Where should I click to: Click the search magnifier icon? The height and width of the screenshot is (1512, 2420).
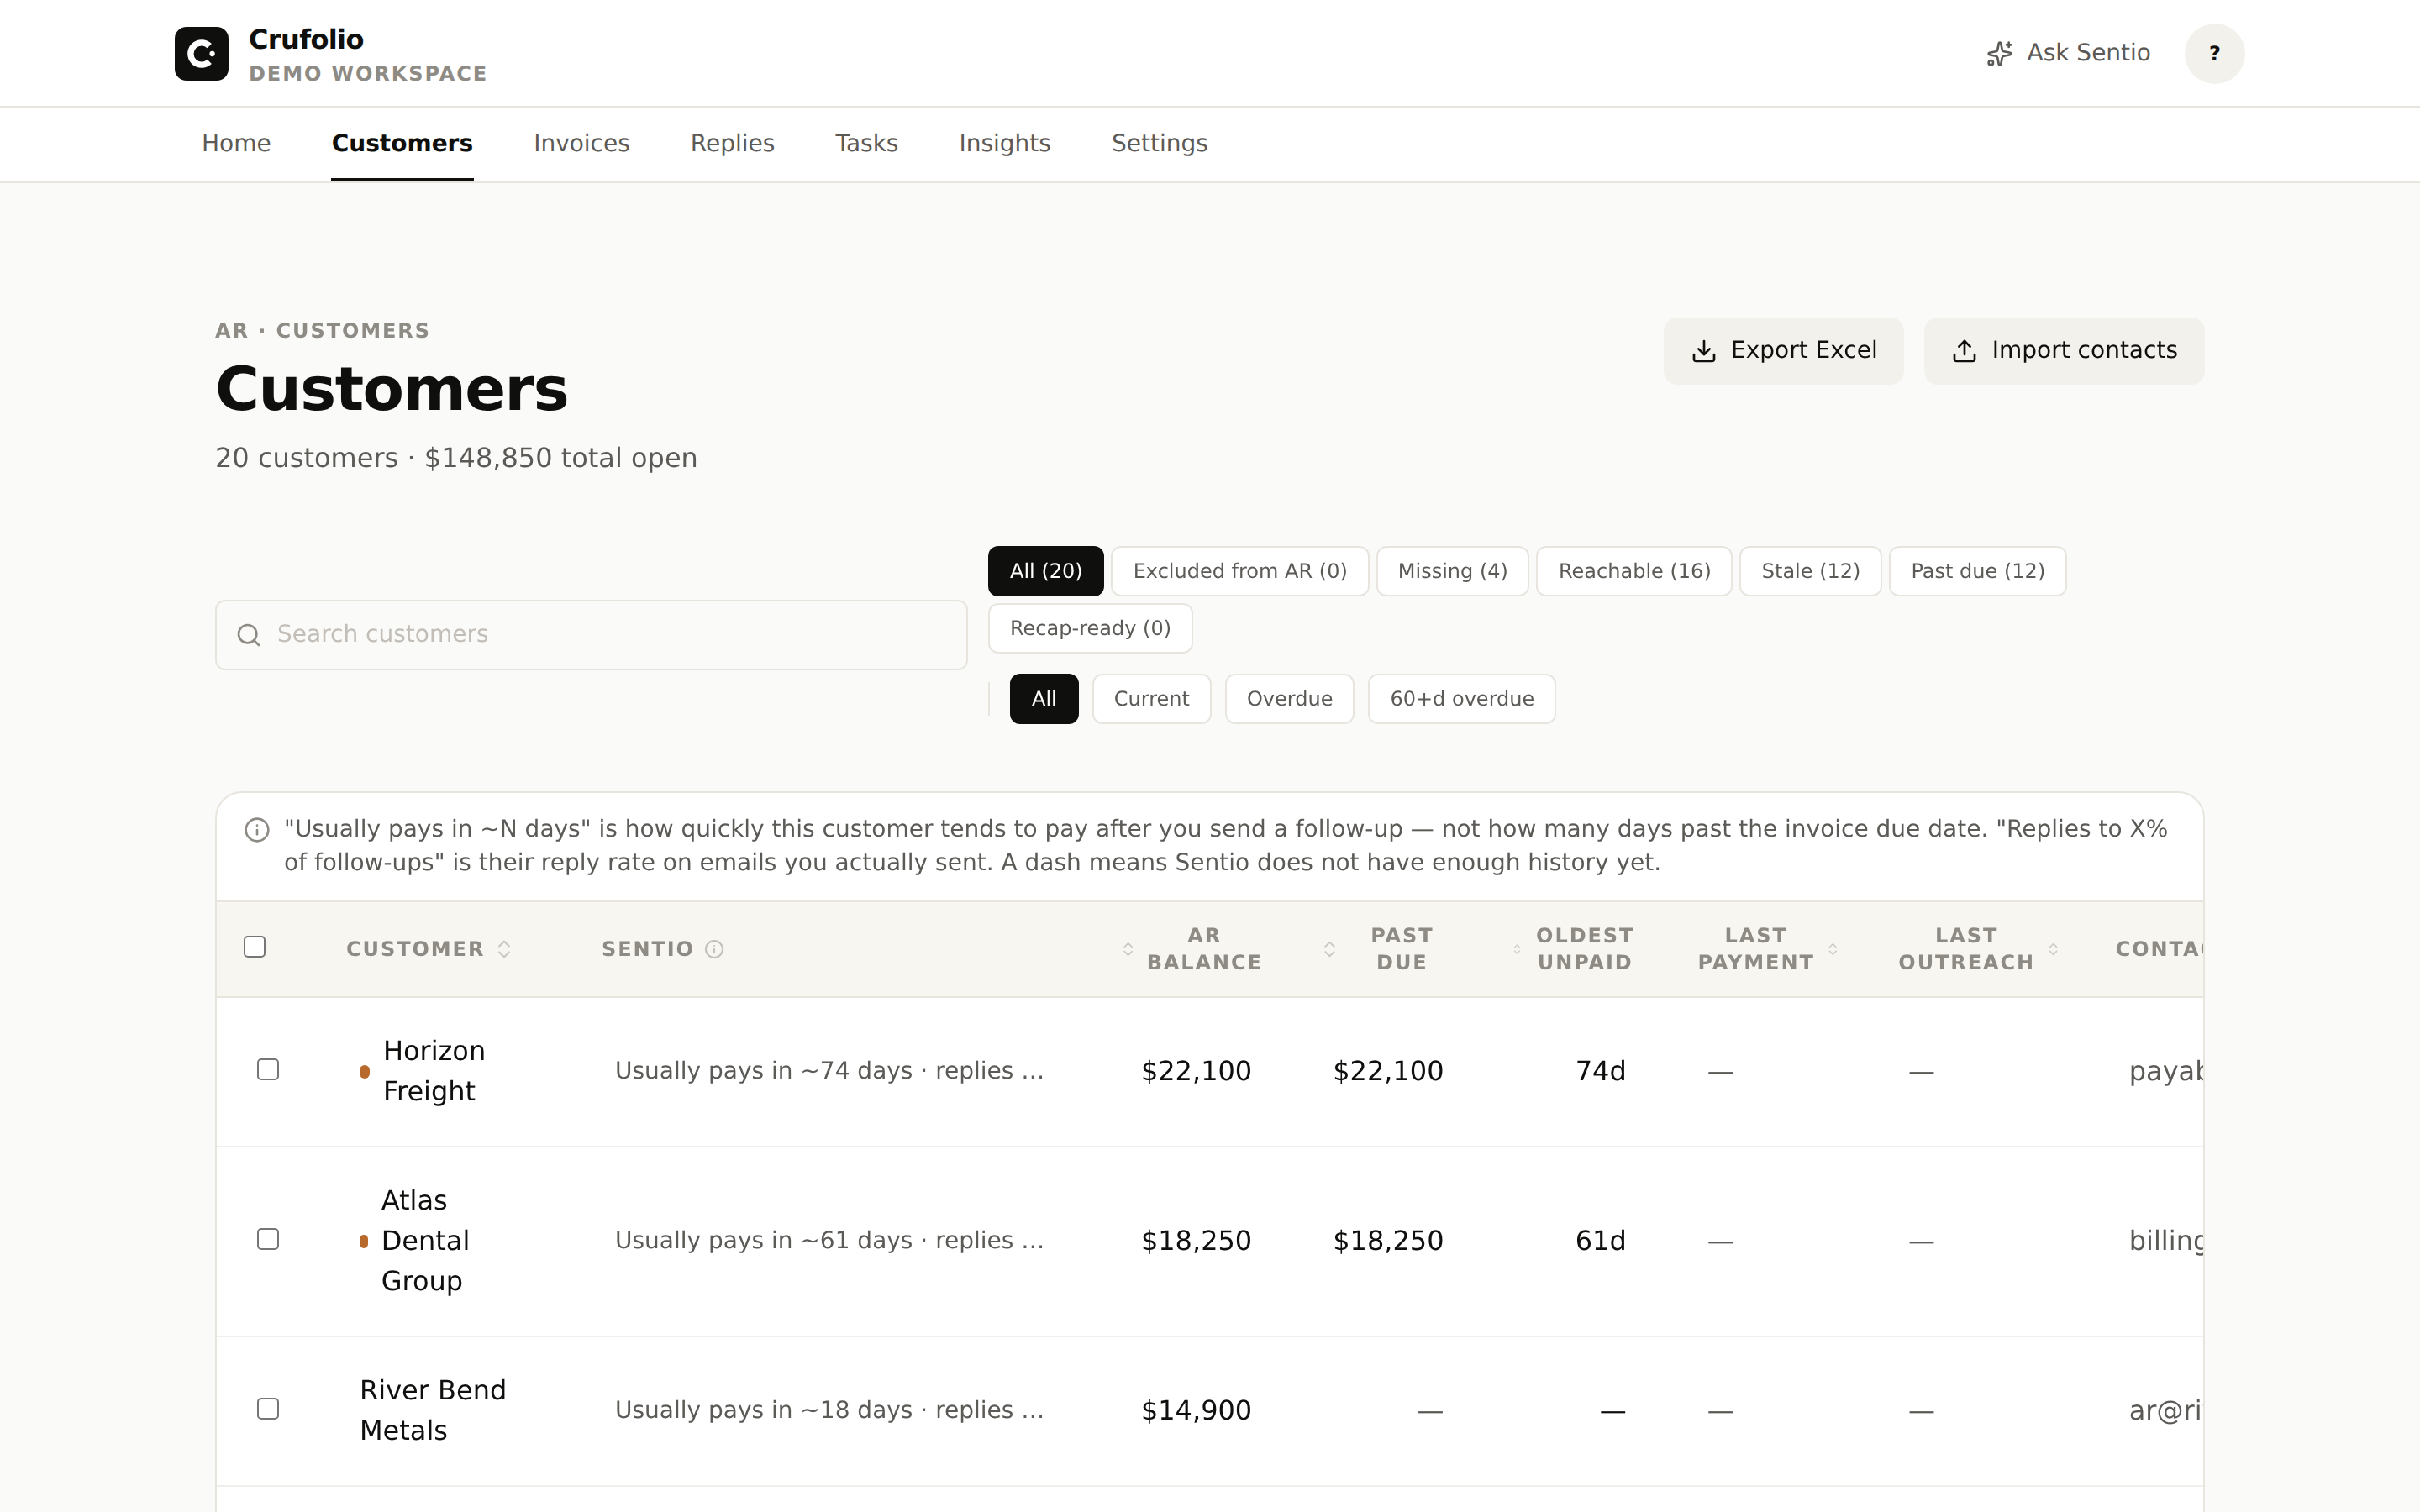click(249, 635)
